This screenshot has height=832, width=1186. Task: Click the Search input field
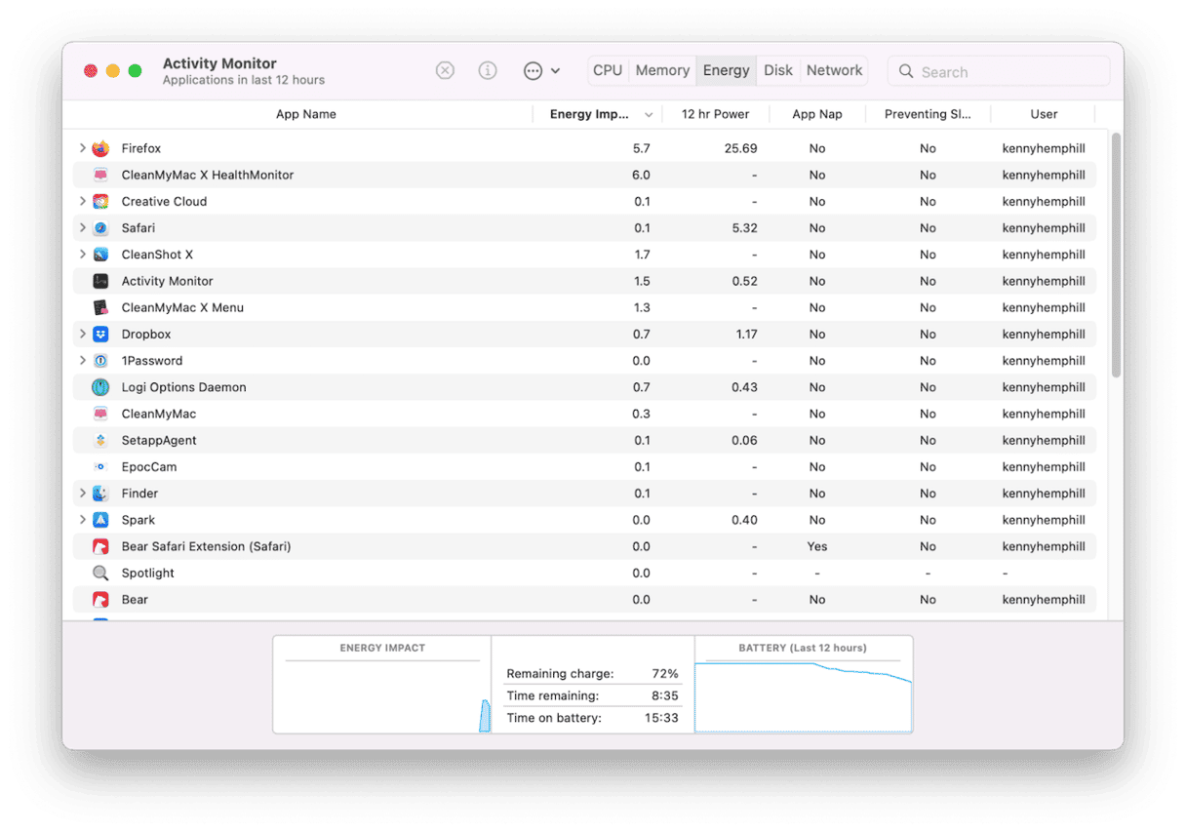coord(999,71)
